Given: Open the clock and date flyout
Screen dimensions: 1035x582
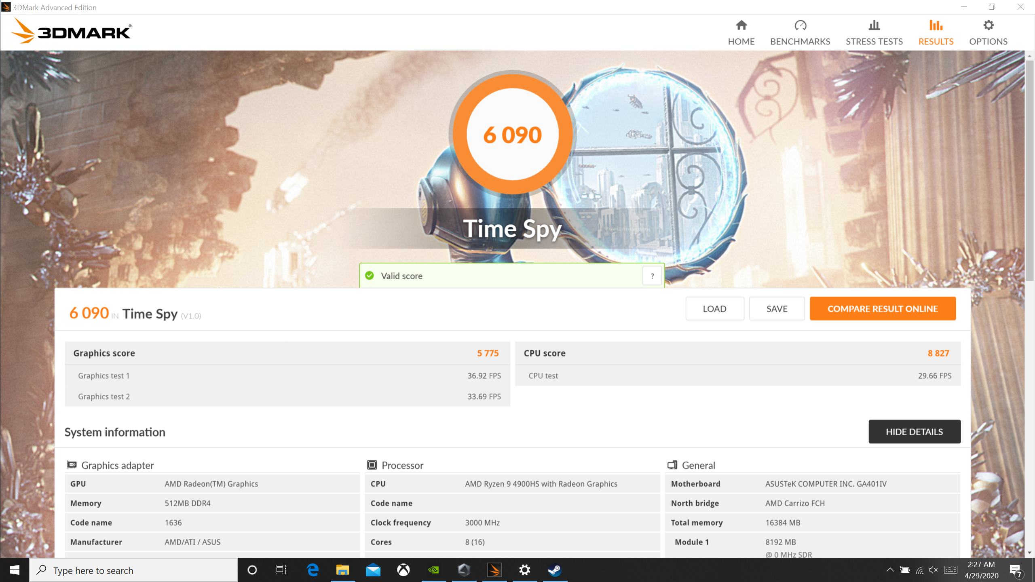Looking at the screenshot, I should [x=982, y=570].
